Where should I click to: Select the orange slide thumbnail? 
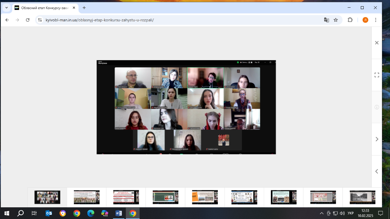(x=205, y=197)
